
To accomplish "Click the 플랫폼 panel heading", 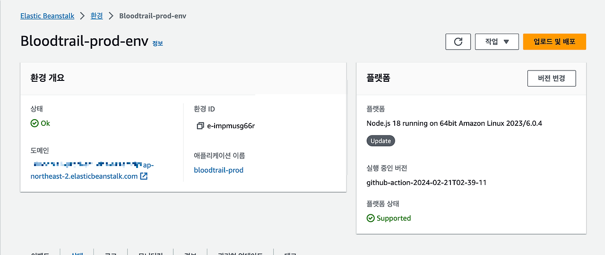I will pyautogui.click(x=379, y=78).
